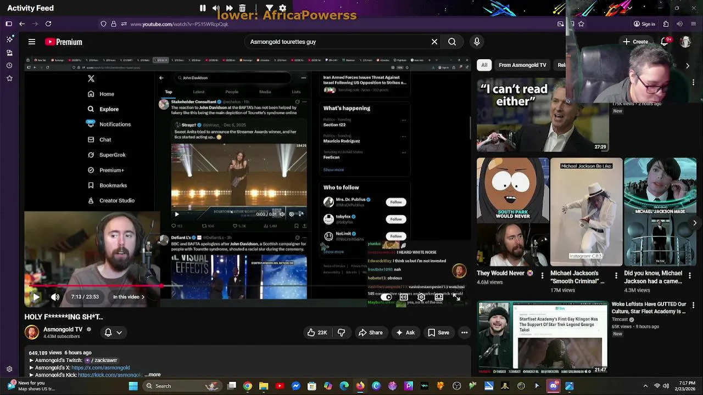Click the trash icon in the Activity Feed

click(242, 8)
